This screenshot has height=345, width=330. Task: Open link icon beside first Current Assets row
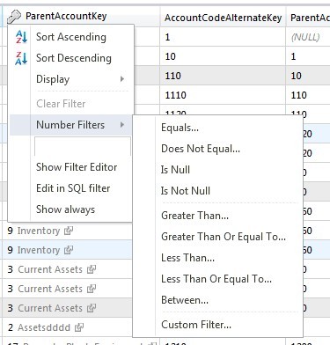pyautogui.click(x=92, y=269)
